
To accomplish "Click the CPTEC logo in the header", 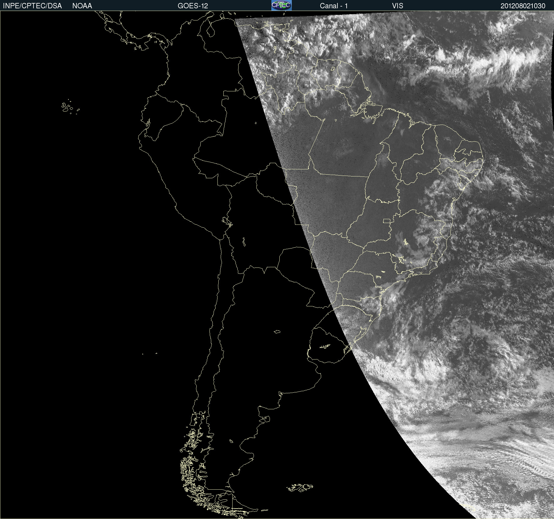I will (x=281, y=5).
